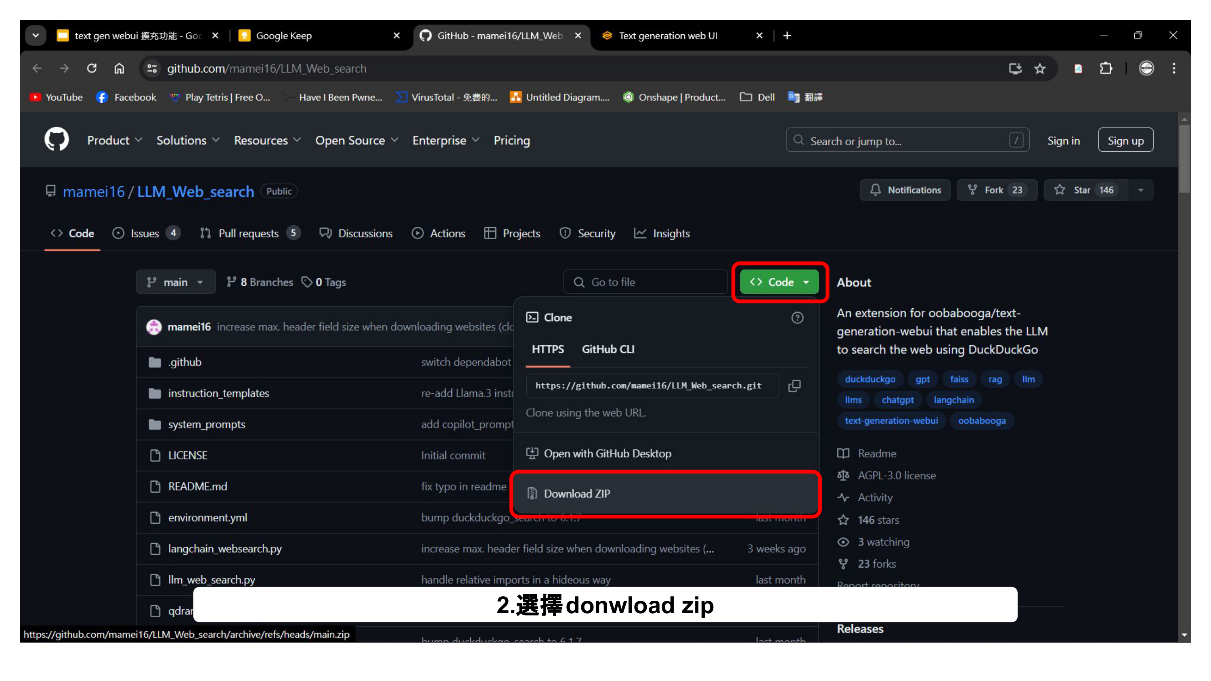This screenshot has width=1211, height=681.
Task: Click the browser home icon
Action: tap(119, 69)
